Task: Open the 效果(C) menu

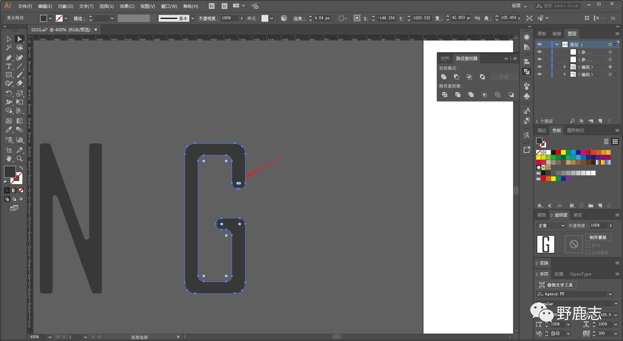Action: (x=127, y=6)
